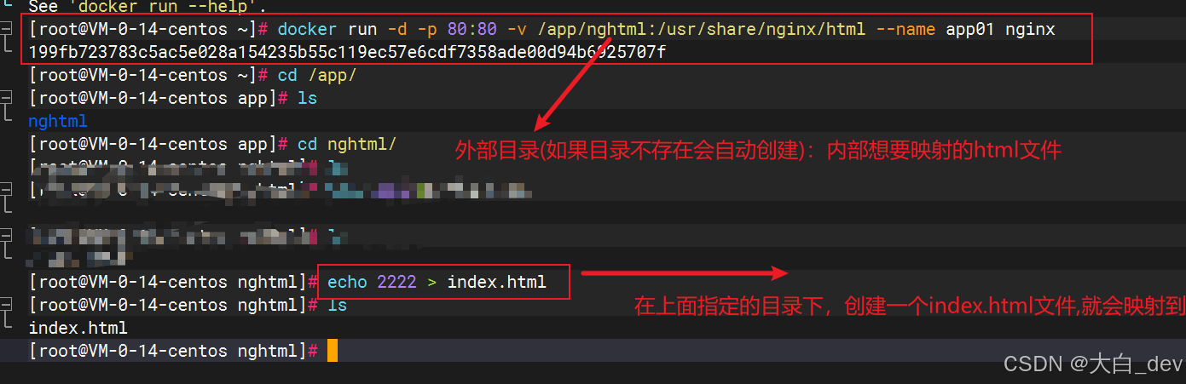Click the blue nghtml directory listing
The image size is (1186, 384).
pyautogui.click(x=58, y=122)
